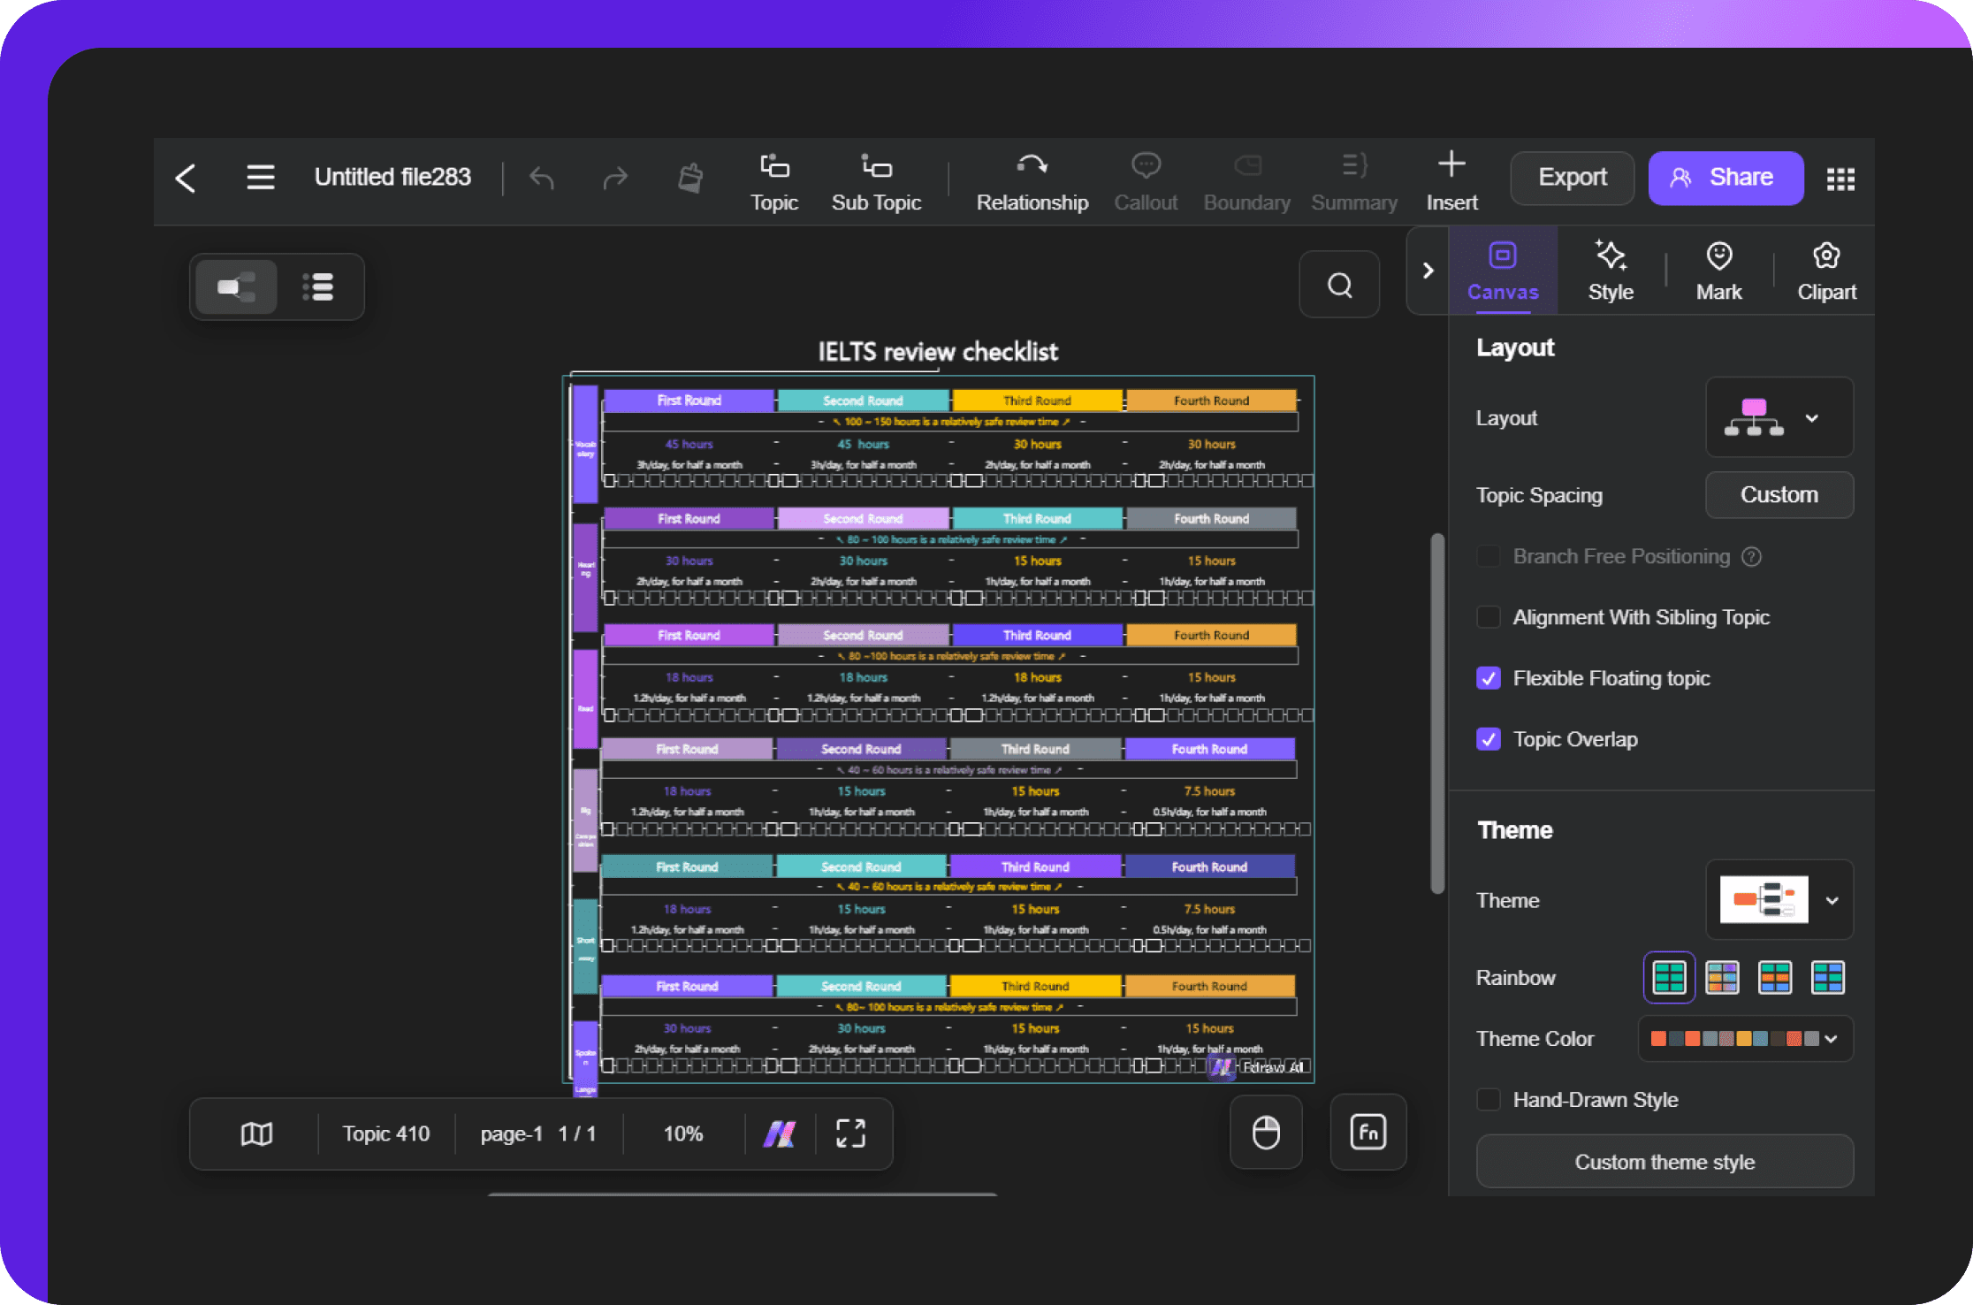Image resolution: width=1973 pixels, height=1305 pixels.
Task: Undo the last action
Action: 542,178
